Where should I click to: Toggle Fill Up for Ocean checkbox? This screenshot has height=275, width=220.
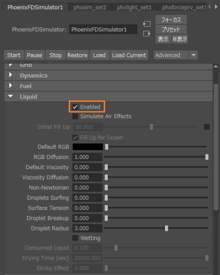(x=75, y=137)
